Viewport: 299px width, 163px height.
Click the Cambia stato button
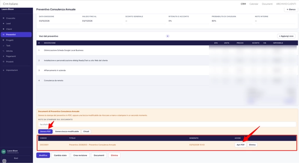(60, 156)
